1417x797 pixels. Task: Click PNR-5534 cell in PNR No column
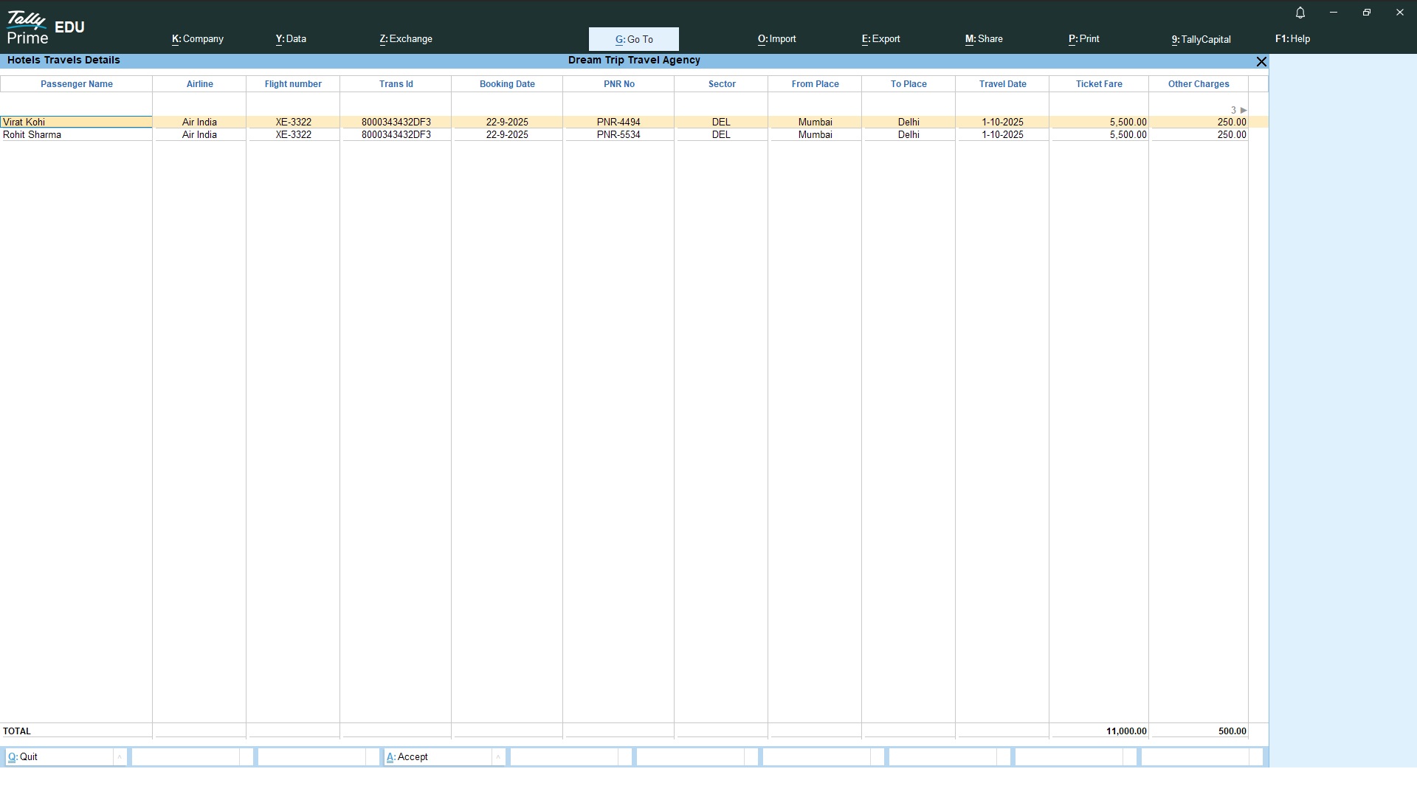point(618,135)
